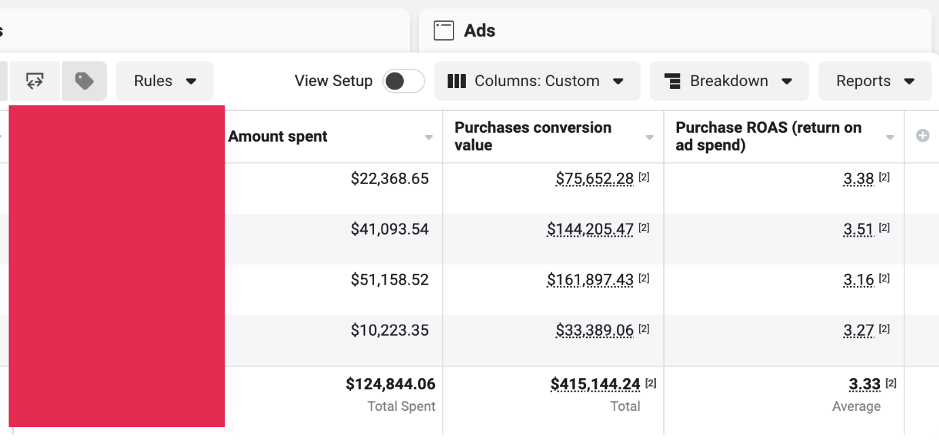Click the $415,144.24 total value

pos(595,384)
